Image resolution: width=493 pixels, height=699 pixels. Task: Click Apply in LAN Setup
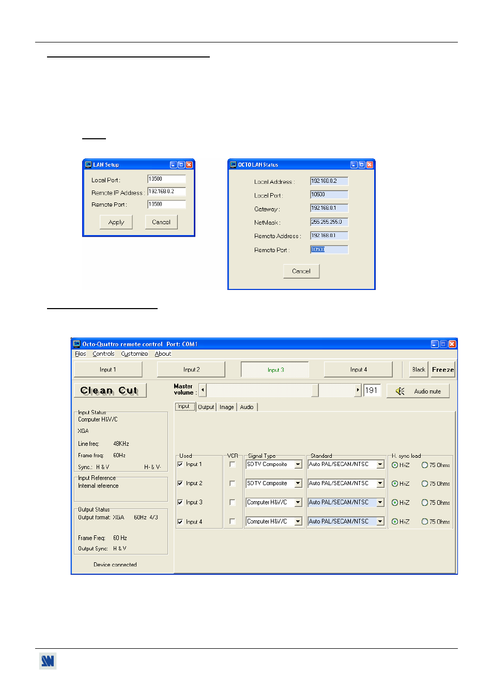click(x=116, y=222)
